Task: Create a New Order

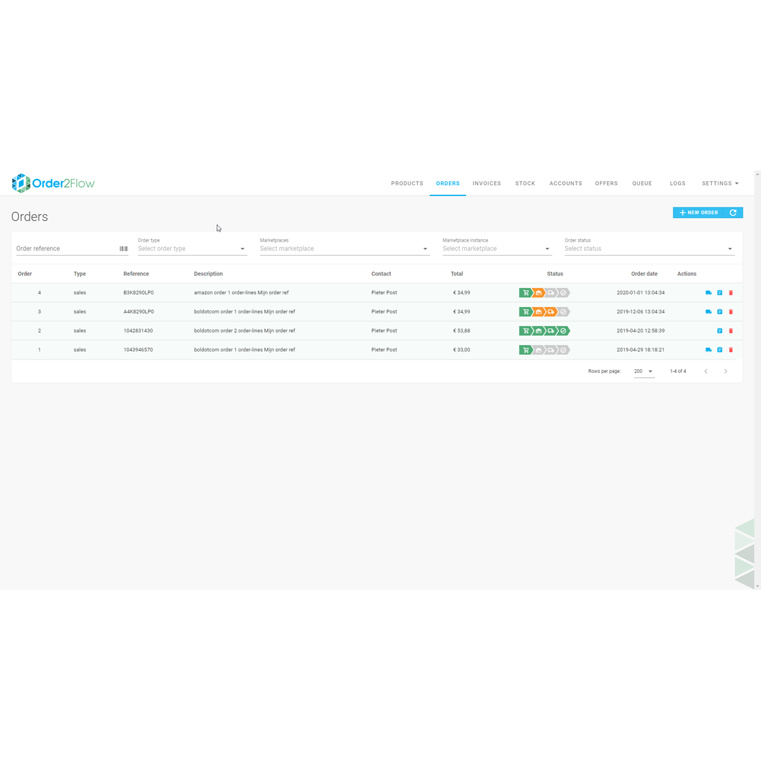Action: coord(699,212)
